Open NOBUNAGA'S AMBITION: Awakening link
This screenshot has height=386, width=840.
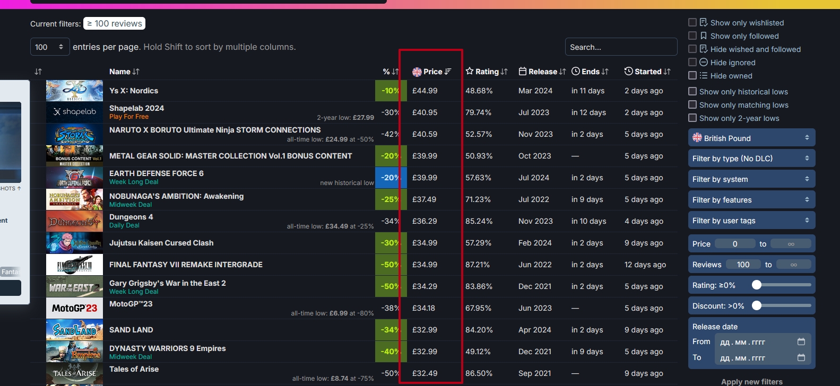[177, 196]
